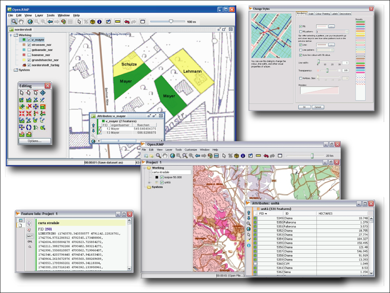Click the fill colour chooser '...' button beside Fill
Viewport: 390px width, 293px height.
pyautogui.click(x=331, y=26)
